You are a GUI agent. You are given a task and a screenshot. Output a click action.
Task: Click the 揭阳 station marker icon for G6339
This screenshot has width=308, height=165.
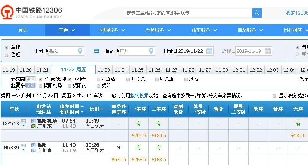(33, 145)
